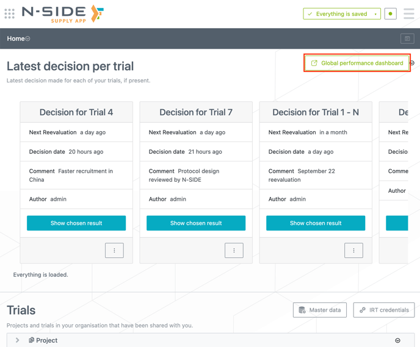Image resolution: width=420 pixels, height=347 pixels.
Task: Expand the Project tree row
Action: [18, 340]
